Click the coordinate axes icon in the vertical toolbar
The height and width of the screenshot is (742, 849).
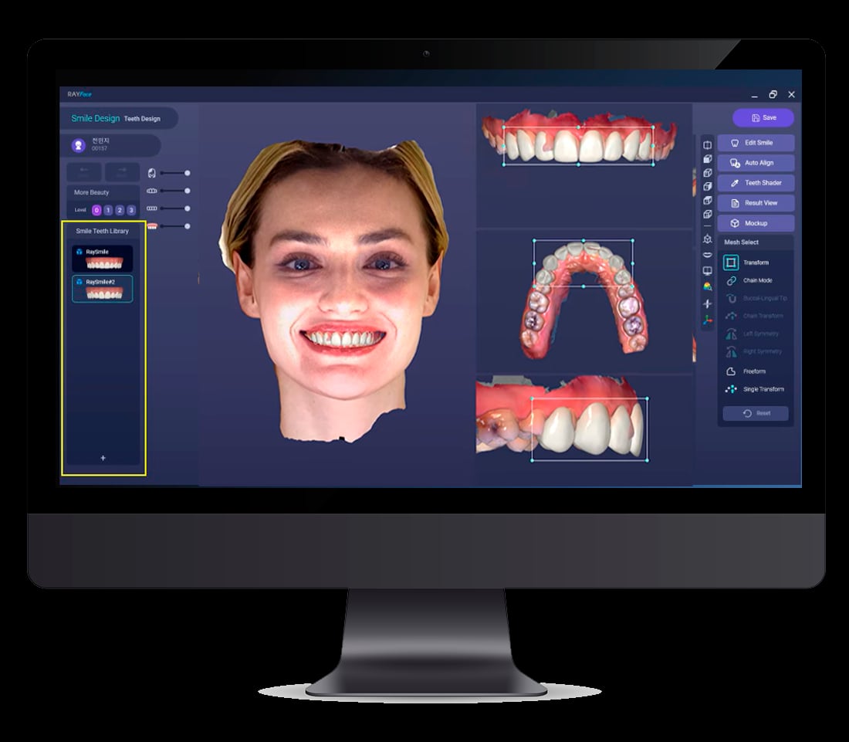708,321
